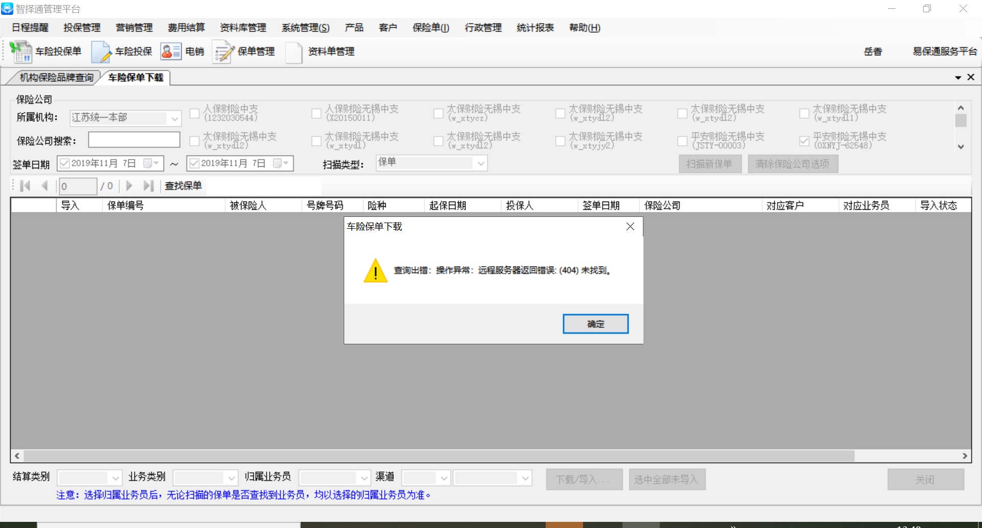Open the 资料库管理 menu
The image size is (982, 528).
(243, 28)
